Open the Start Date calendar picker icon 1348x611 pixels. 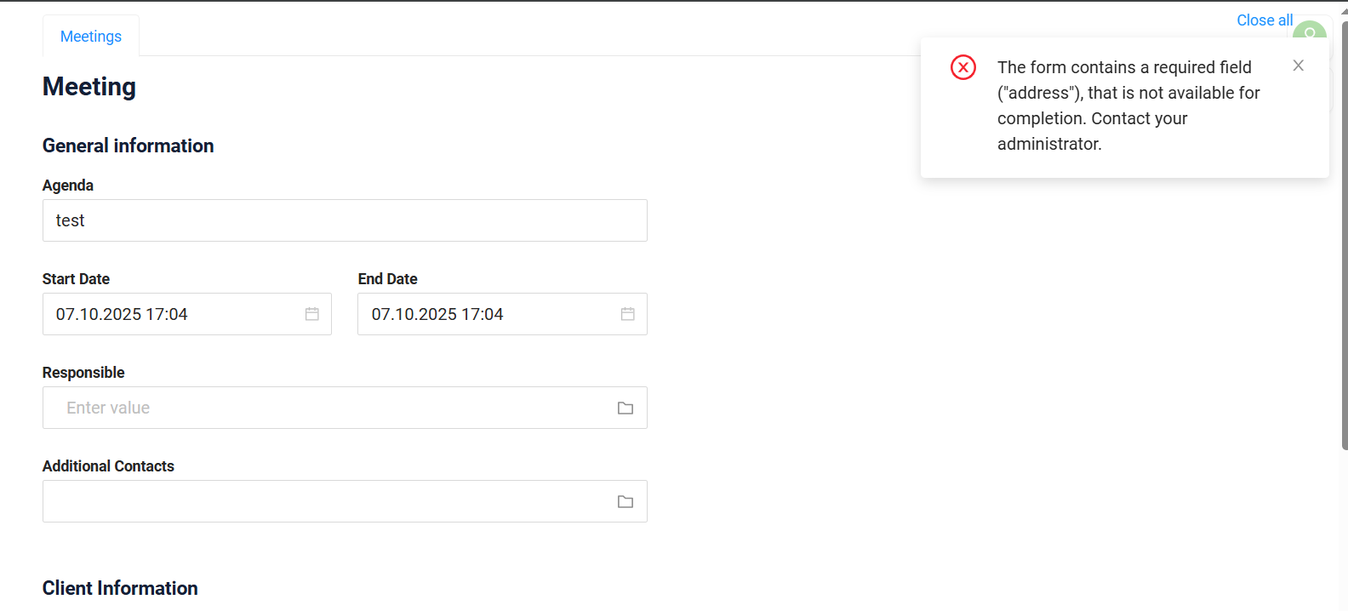(x=312, y=314)
